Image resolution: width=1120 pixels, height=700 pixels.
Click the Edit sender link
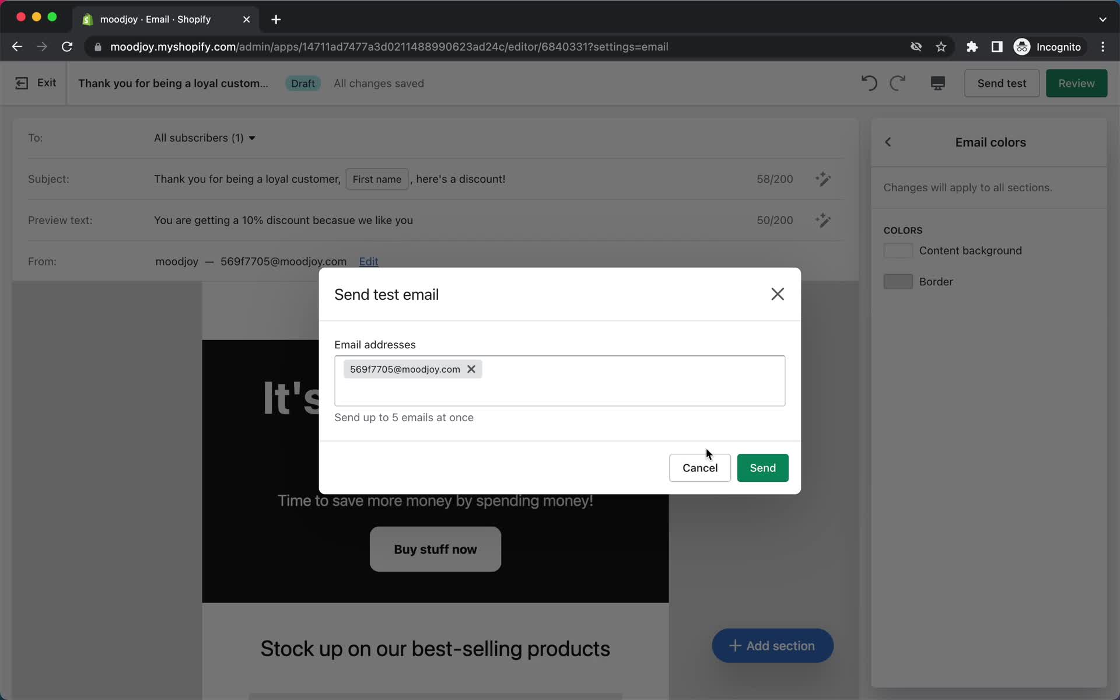click(x=367, y=261)
